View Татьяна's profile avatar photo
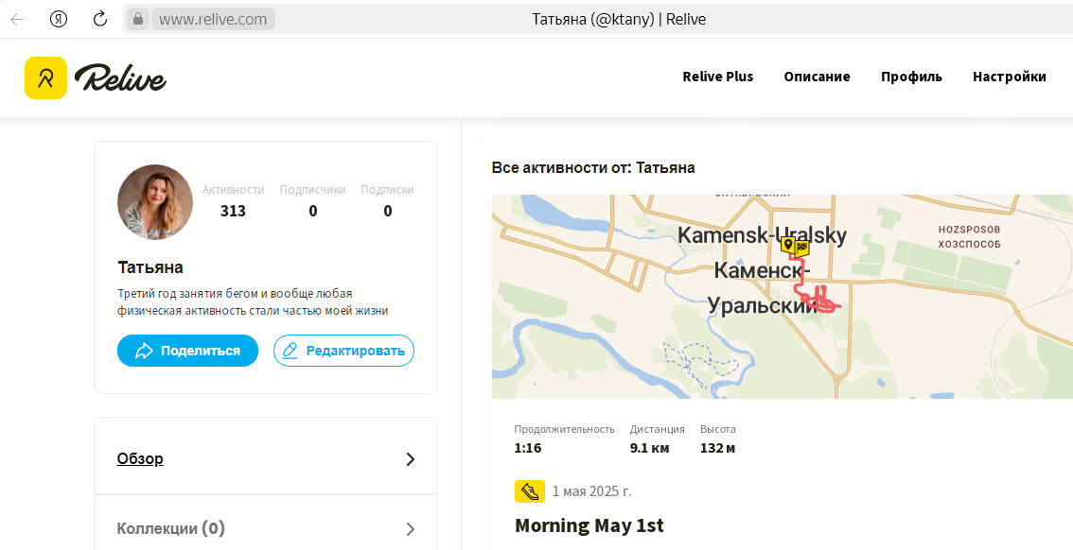The image size is (1073, 550). 155,201
